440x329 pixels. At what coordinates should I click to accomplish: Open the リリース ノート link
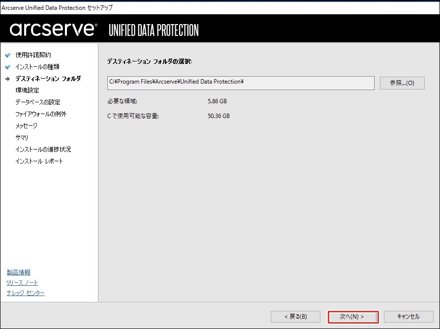(22, 283)
